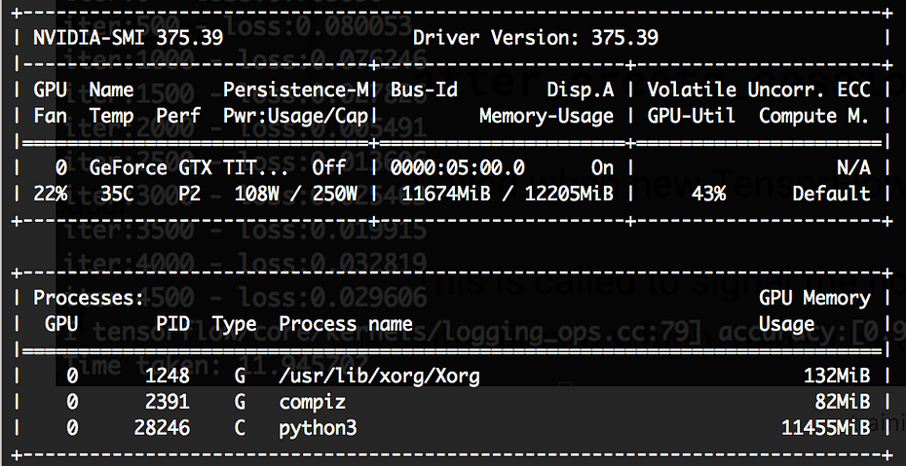Select the /usr/lib/xorg/Xorg process name
This screenshot has height=466, width=906.
(379, 376)
